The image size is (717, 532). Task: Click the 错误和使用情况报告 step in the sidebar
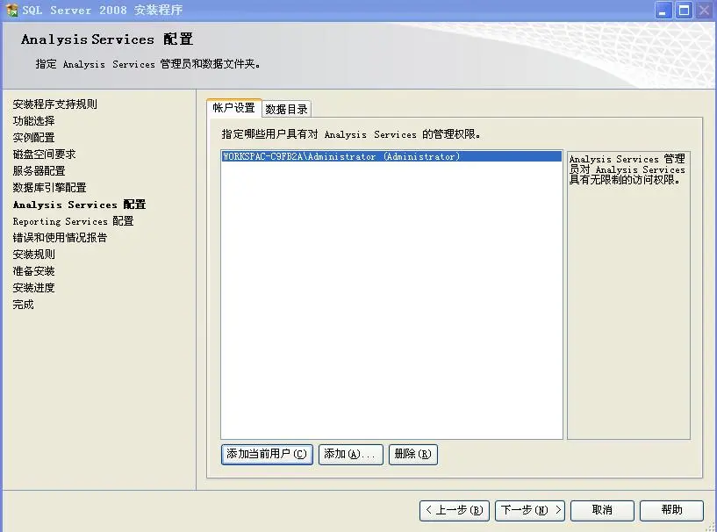pyautogui.click(x=60, y=238)
